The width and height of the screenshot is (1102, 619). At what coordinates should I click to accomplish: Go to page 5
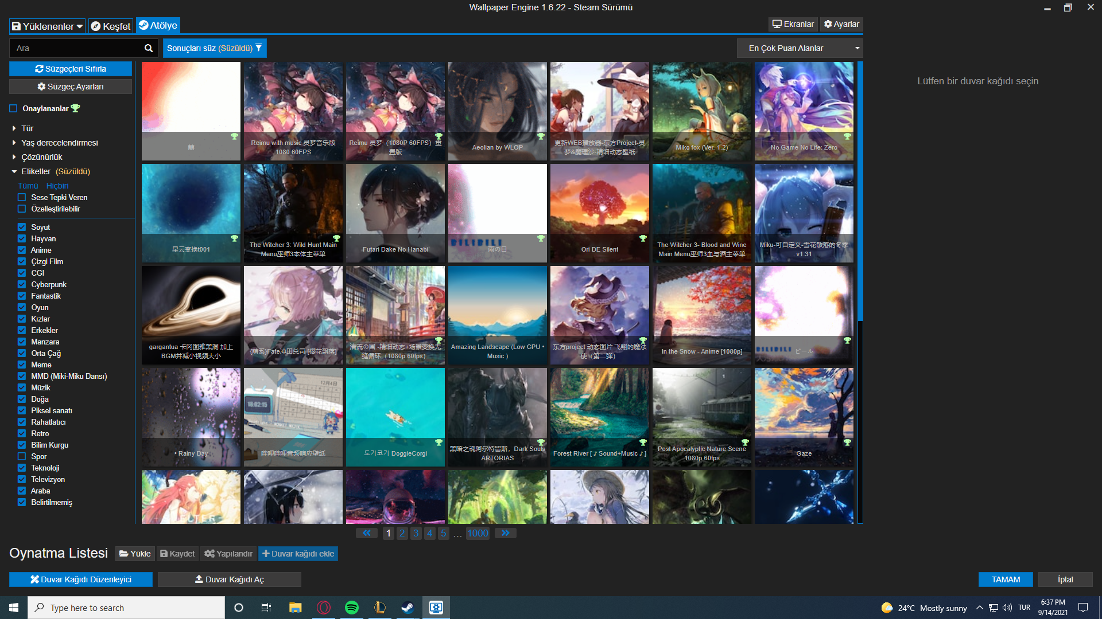443,533
